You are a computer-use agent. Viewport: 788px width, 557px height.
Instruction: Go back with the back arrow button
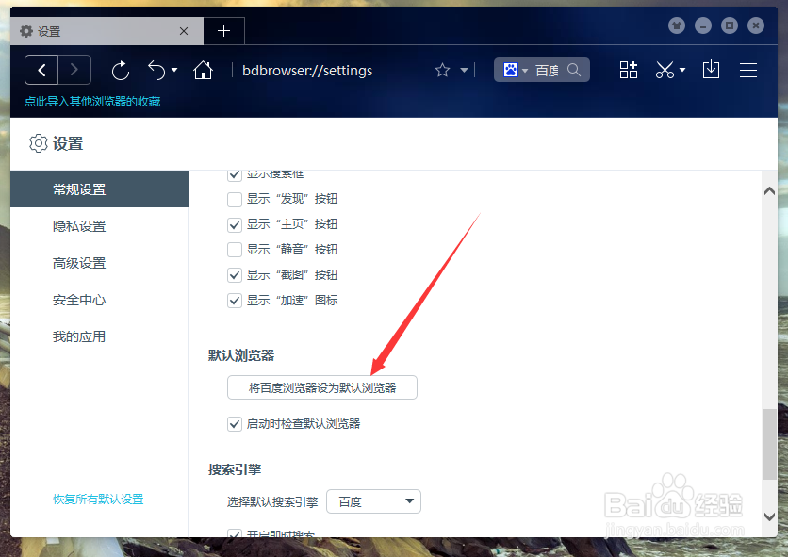41,70
